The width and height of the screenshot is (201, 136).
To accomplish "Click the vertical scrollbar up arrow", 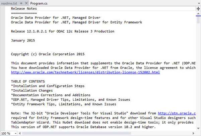I will pos(198,14).
